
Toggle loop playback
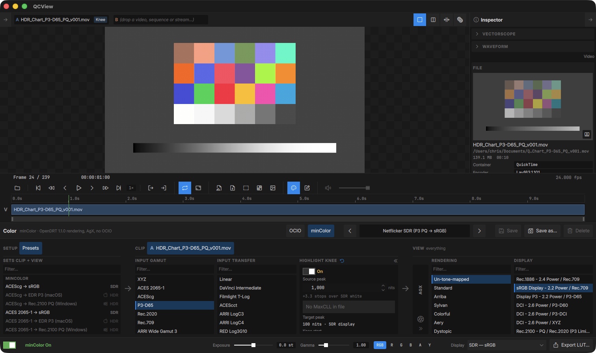coord(185,188)
